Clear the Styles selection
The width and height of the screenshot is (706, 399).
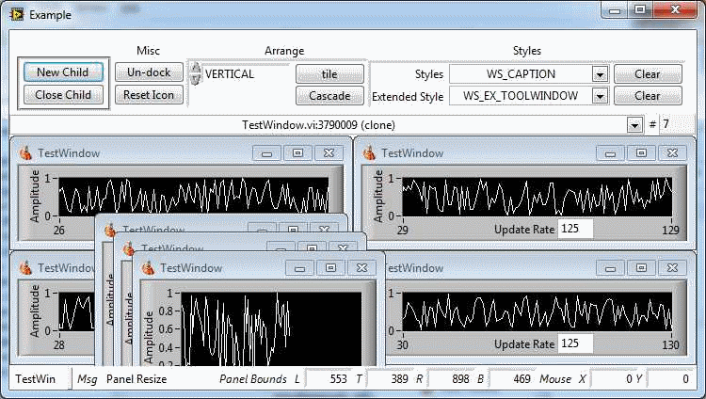pyautogui.click(x=648, y=74)
